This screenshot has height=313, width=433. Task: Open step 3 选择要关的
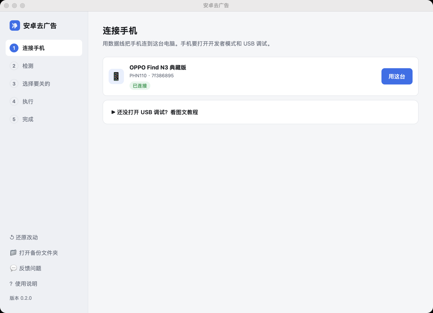44,84
